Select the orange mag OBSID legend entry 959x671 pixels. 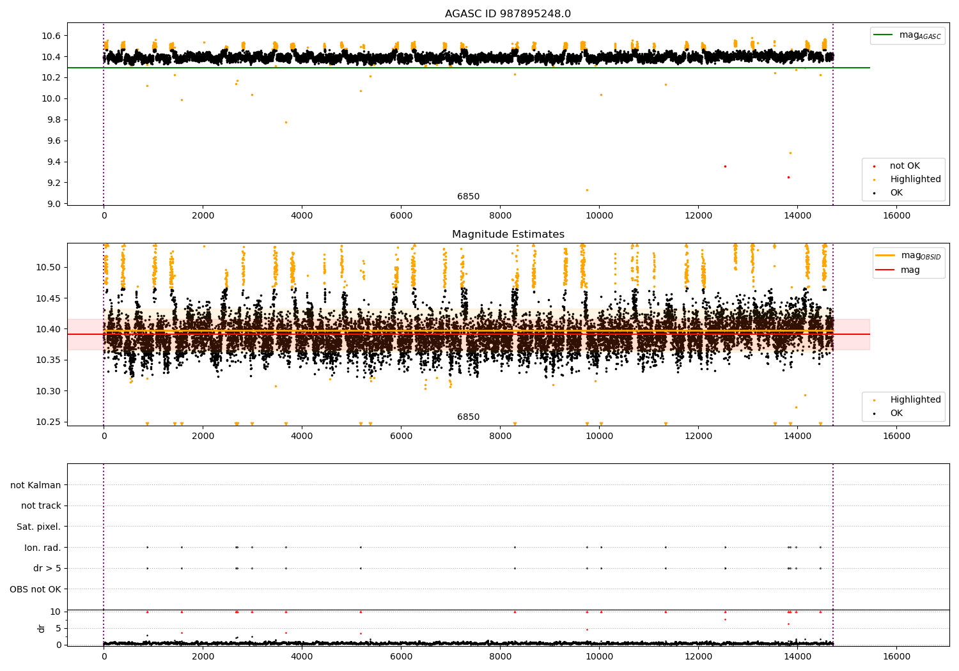coord(885,256)
